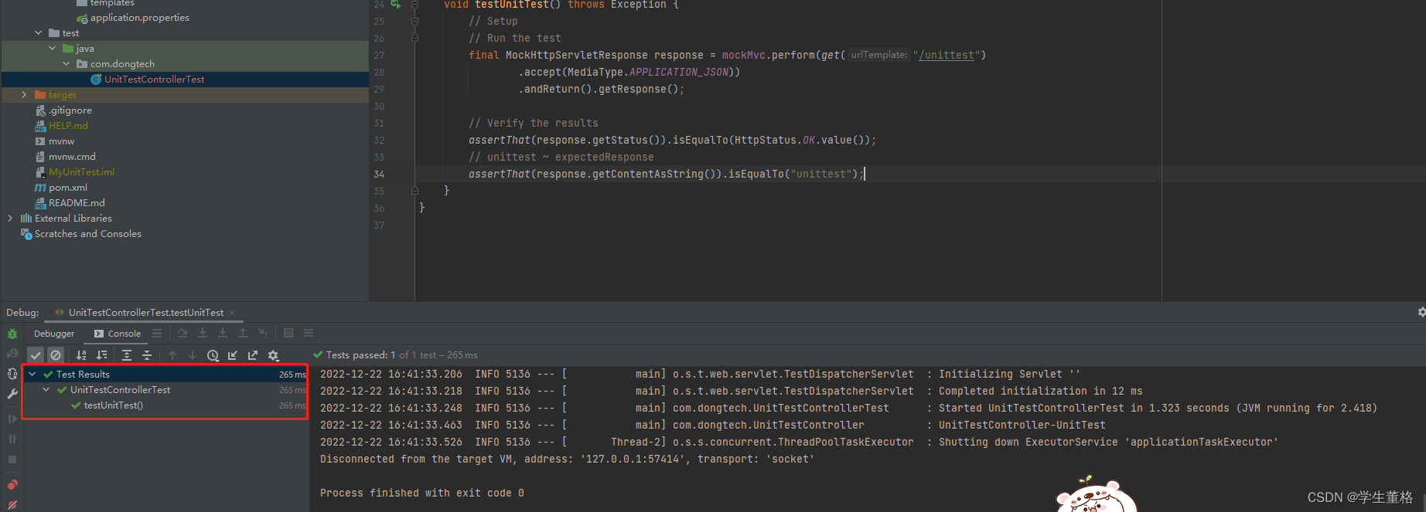Click the Rerun Failed Tests icon
Image resolution: width=1426 pixels, height=512 pixels.
12,354
